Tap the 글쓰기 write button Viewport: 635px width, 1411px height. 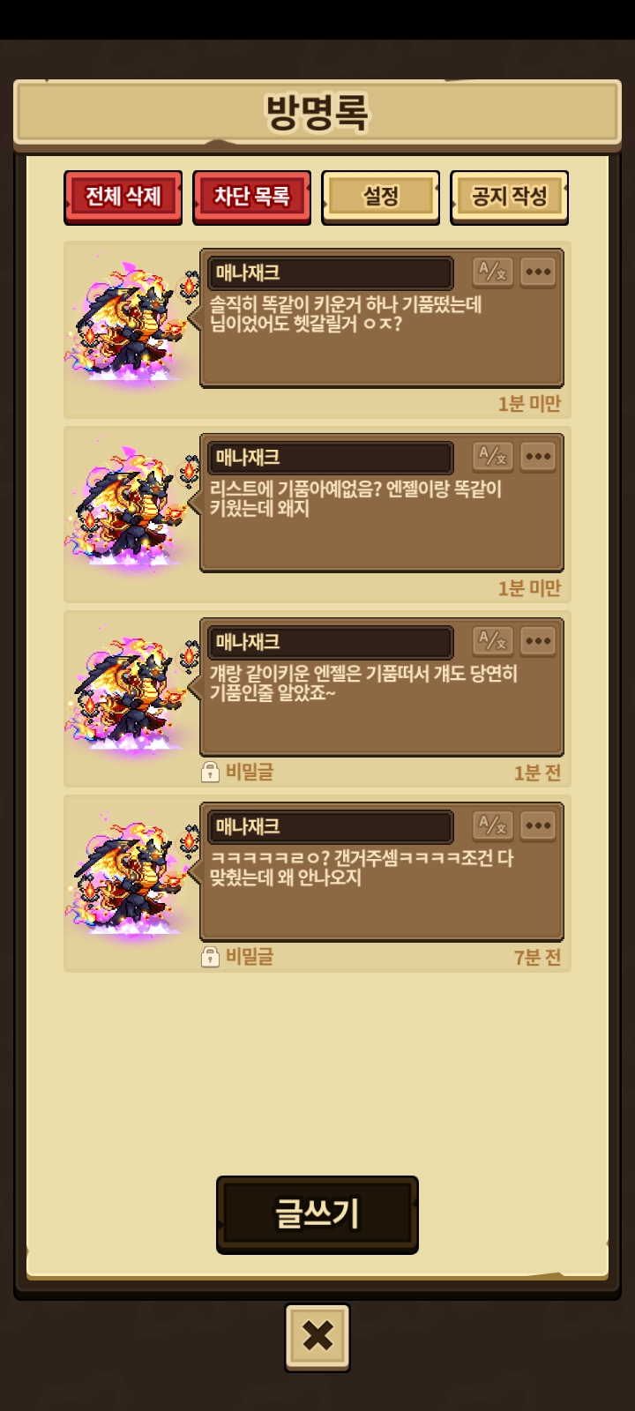[x=317, y=1214]
